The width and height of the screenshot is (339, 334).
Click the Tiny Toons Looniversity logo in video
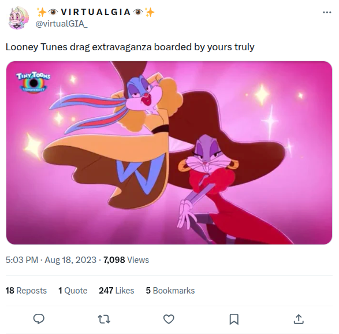pyautogui.click(x=33, y=82)
